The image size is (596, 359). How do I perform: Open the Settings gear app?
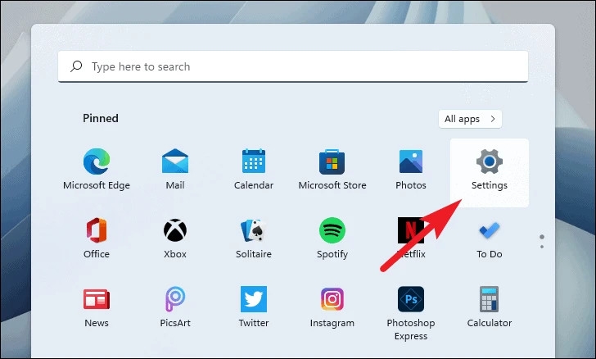pos(490,173)
